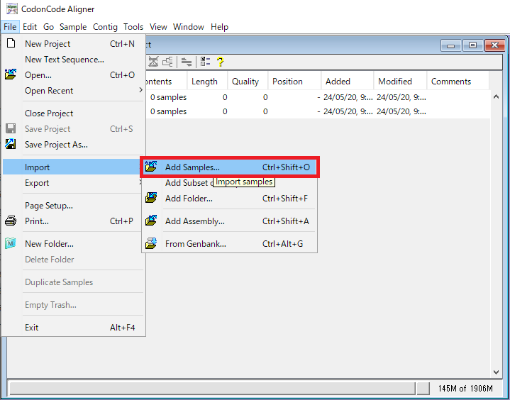Click the New Folder icon in File menu

11,244
